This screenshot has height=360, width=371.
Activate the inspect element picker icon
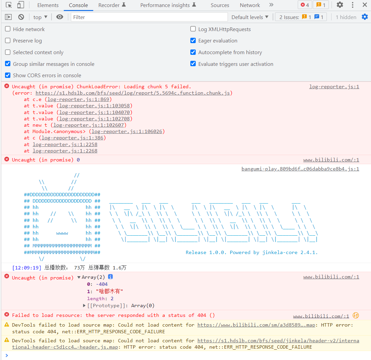point(9,5)
